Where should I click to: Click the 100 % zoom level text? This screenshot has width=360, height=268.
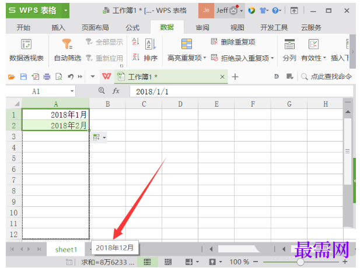(x=239, y=262)
